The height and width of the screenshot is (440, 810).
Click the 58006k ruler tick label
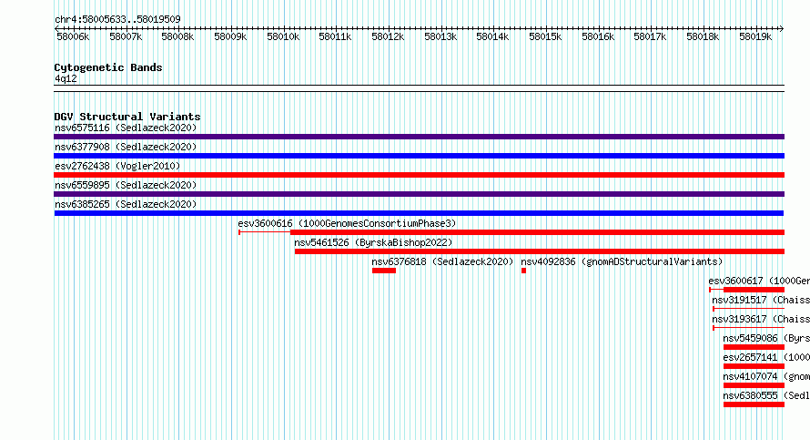tap(73, 36)
